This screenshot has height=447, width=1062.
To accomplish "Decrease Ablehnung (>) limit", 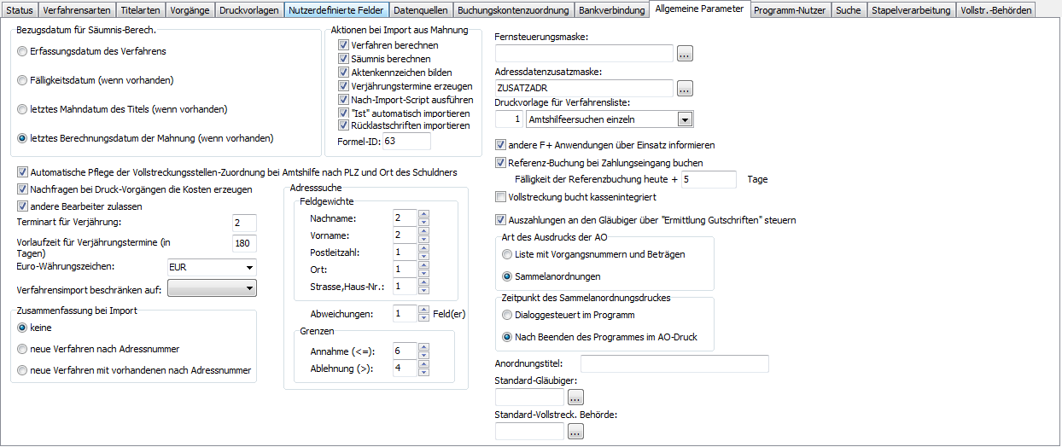I will click(x=423, y=372).
